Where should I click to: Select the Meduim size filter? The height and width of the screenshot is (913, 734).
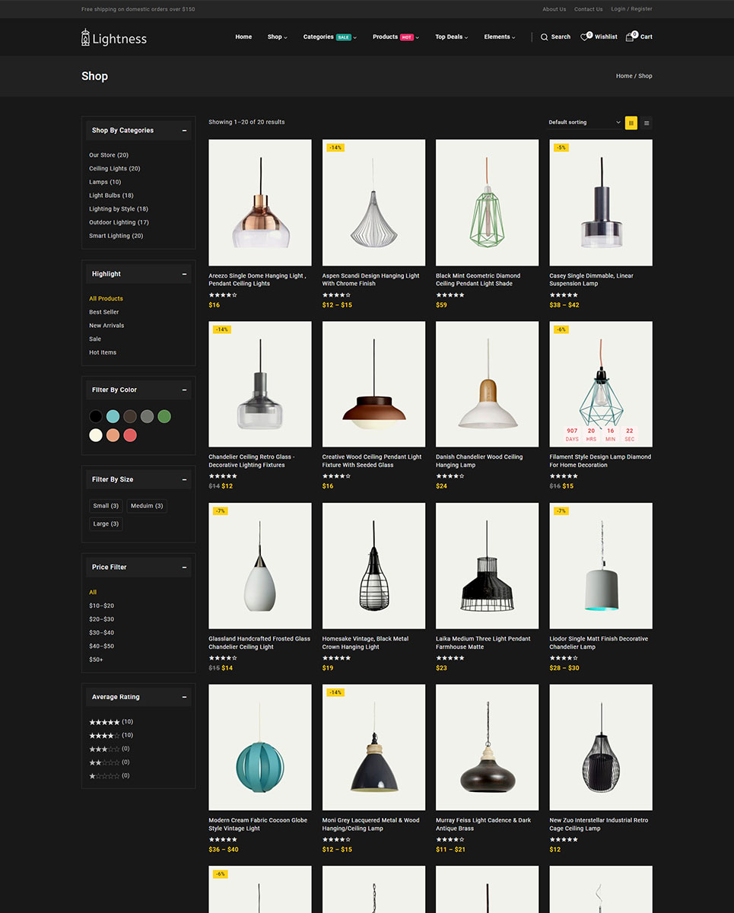click(146, 506)
